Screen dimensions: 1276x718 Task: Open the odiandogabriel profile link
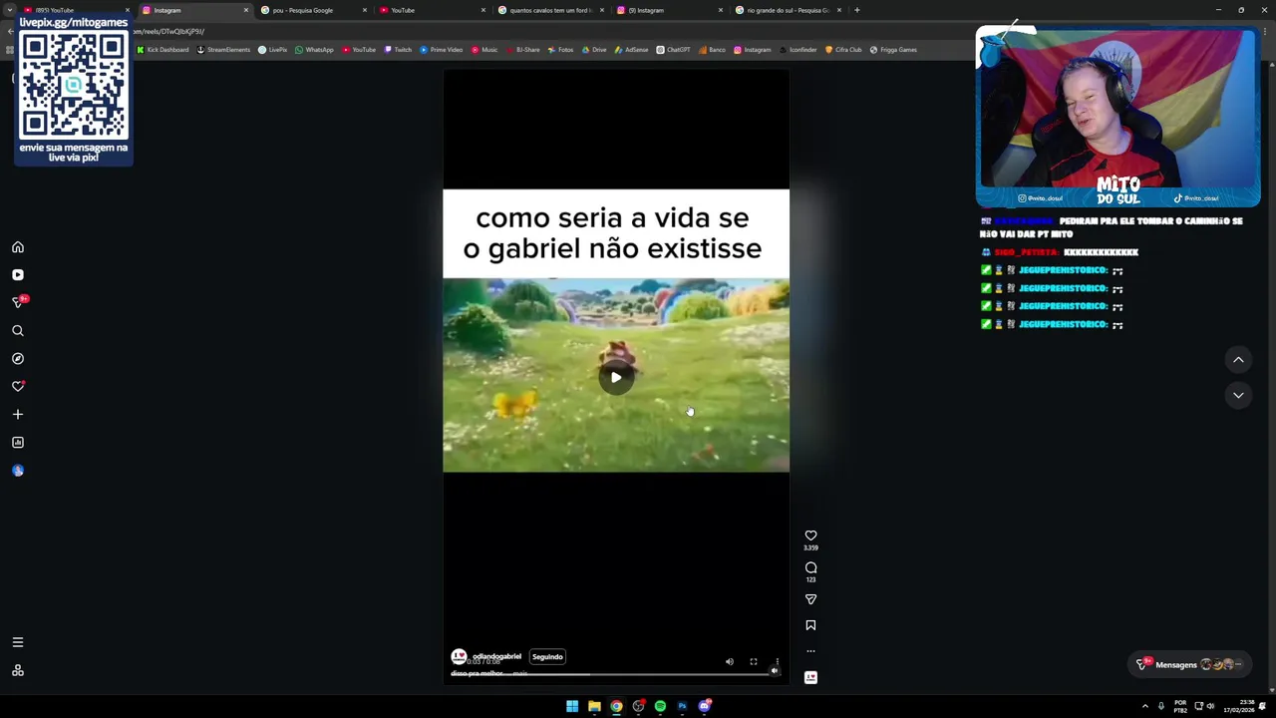tap(496, 656)
